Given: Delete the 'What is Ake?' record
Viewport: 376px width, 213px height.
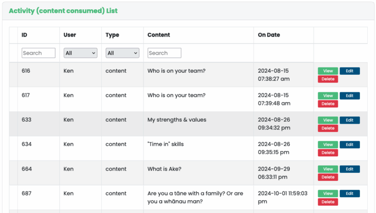Looking at the screenshot, I should pos(328,177).
